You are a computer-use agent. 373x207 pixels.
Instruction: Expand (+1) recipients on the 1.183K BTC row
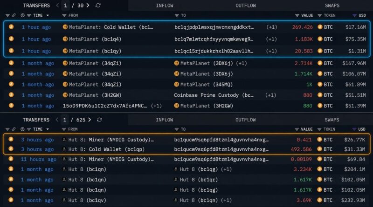(x=271, y=39)
